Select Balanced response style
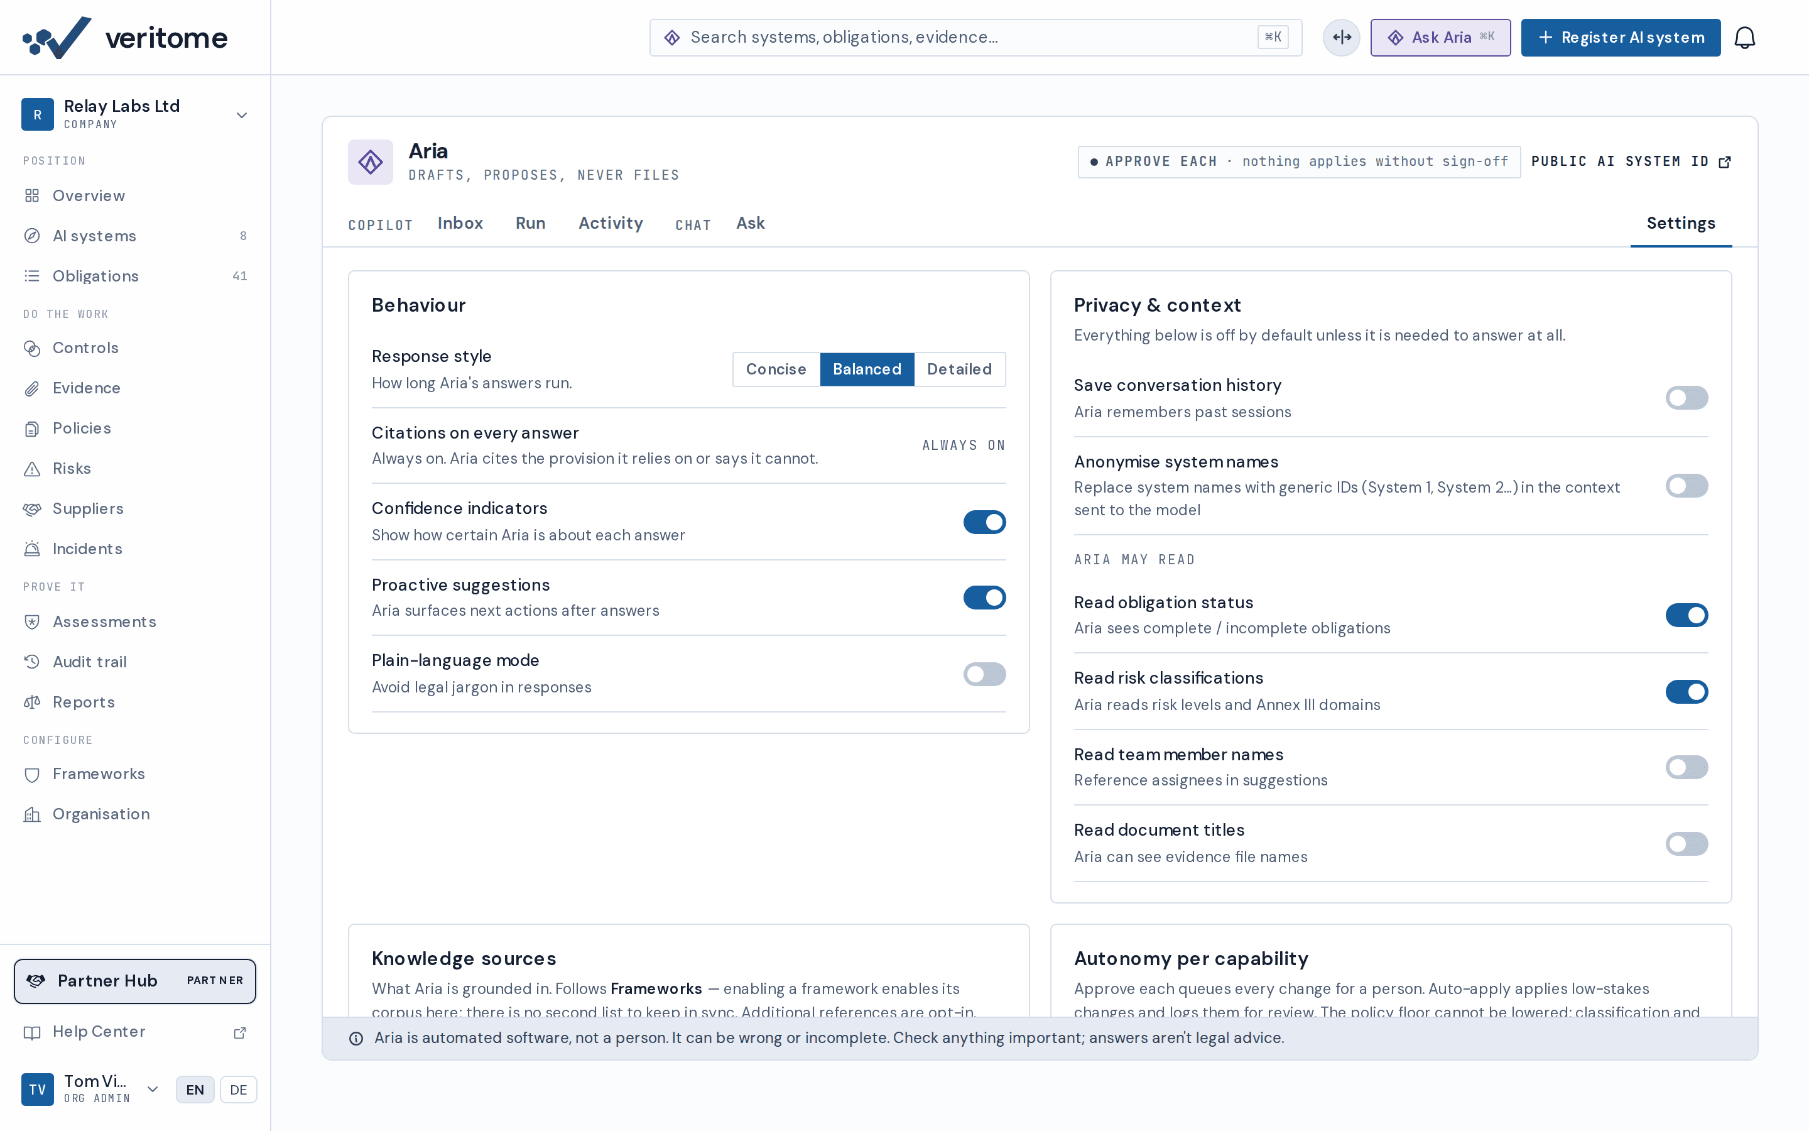This screenshot has width=1809, height=1131. click(866, 369)
